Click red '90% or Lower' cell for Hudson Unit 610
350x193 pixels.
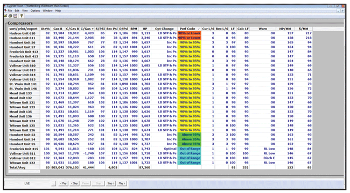pyautogui.click(x=190, y=33)
